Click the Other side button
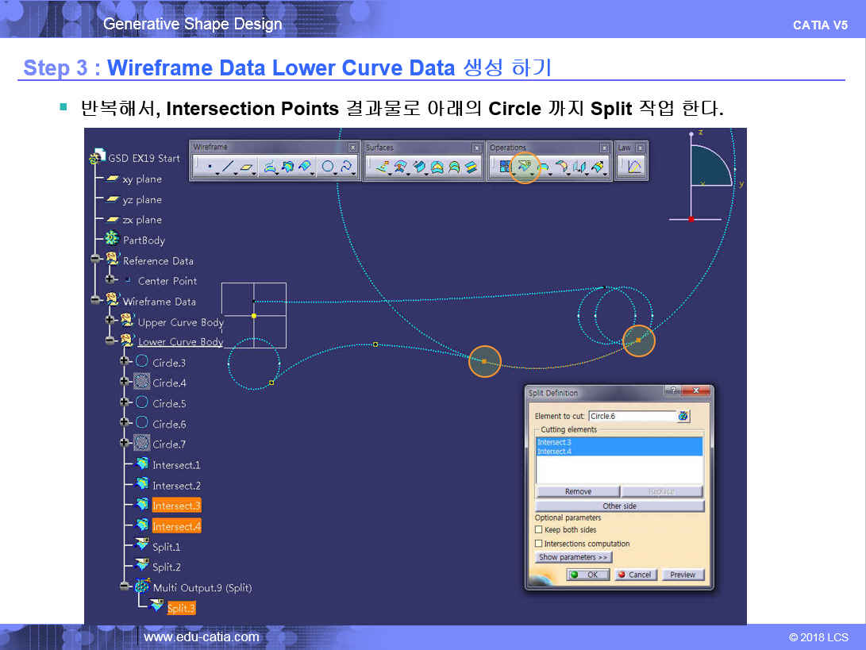This screenshot has width=866, height=650. coord(619,506)
